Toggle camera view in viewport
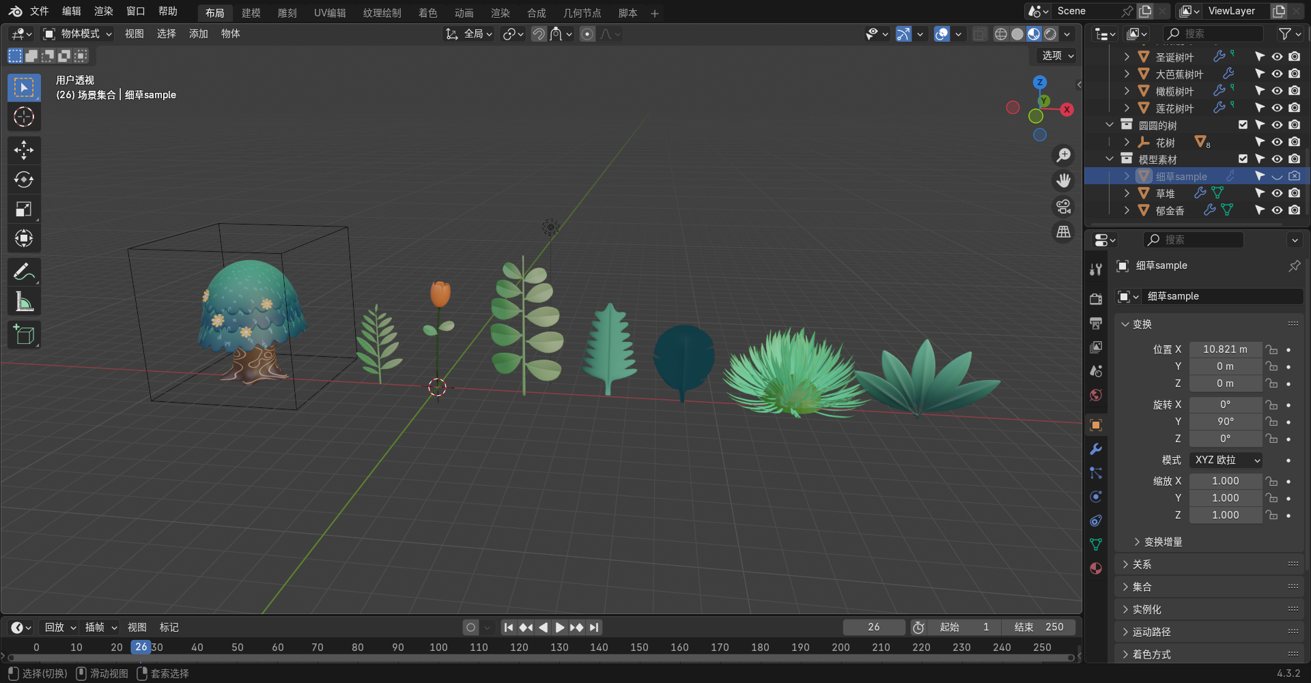 point(1063,207)
